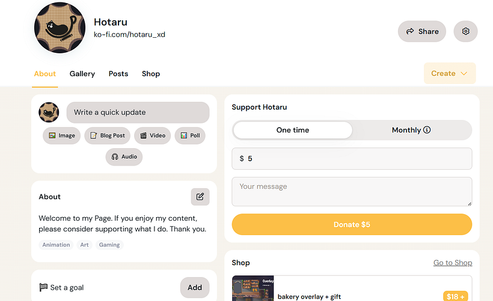Click the settings gear icon

465,31
